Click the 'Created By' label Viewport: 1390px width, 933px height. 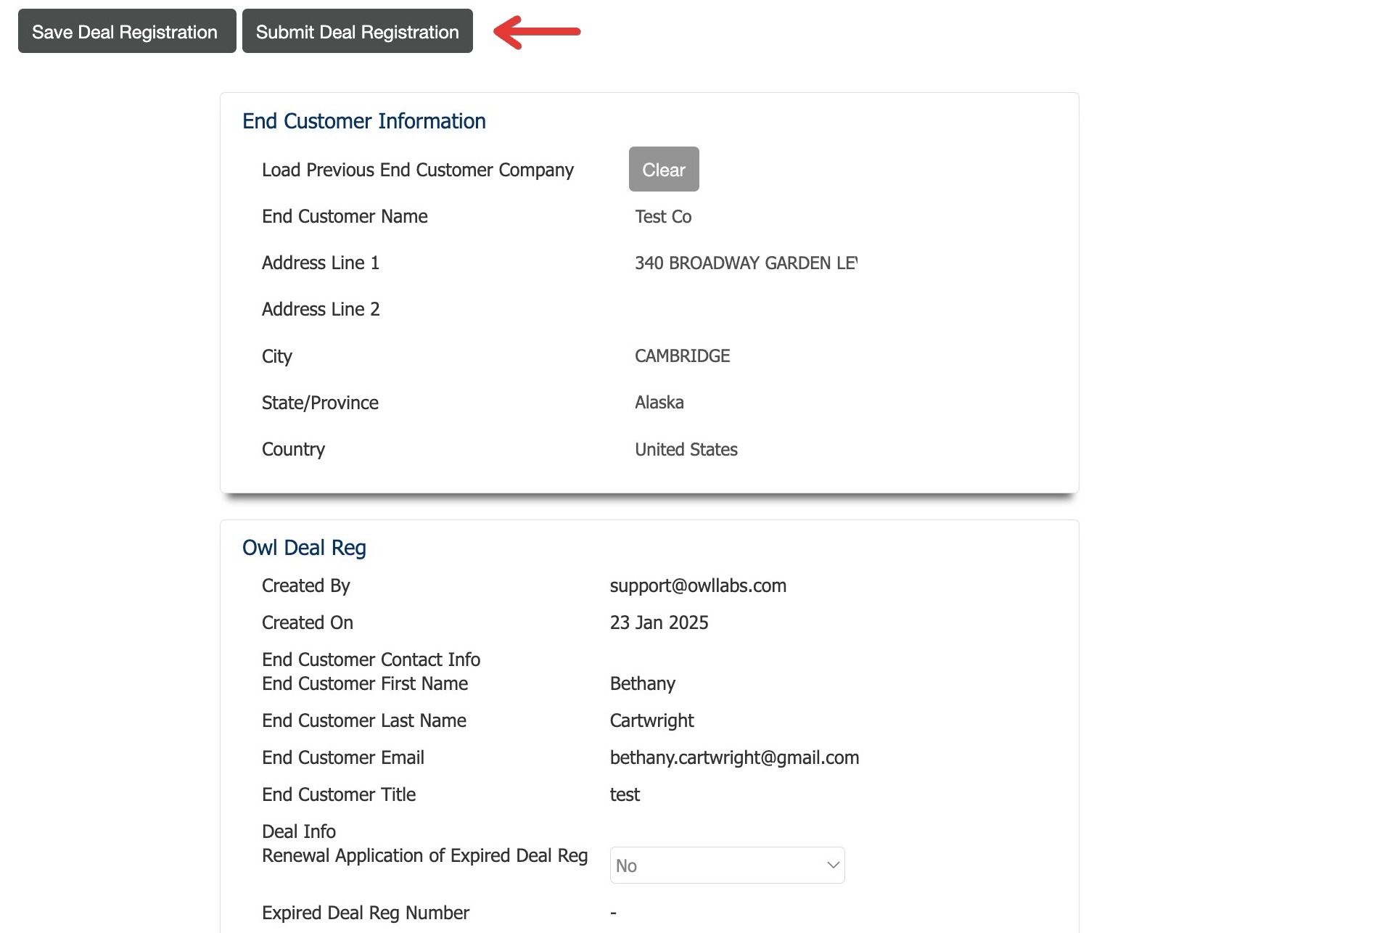306,585
